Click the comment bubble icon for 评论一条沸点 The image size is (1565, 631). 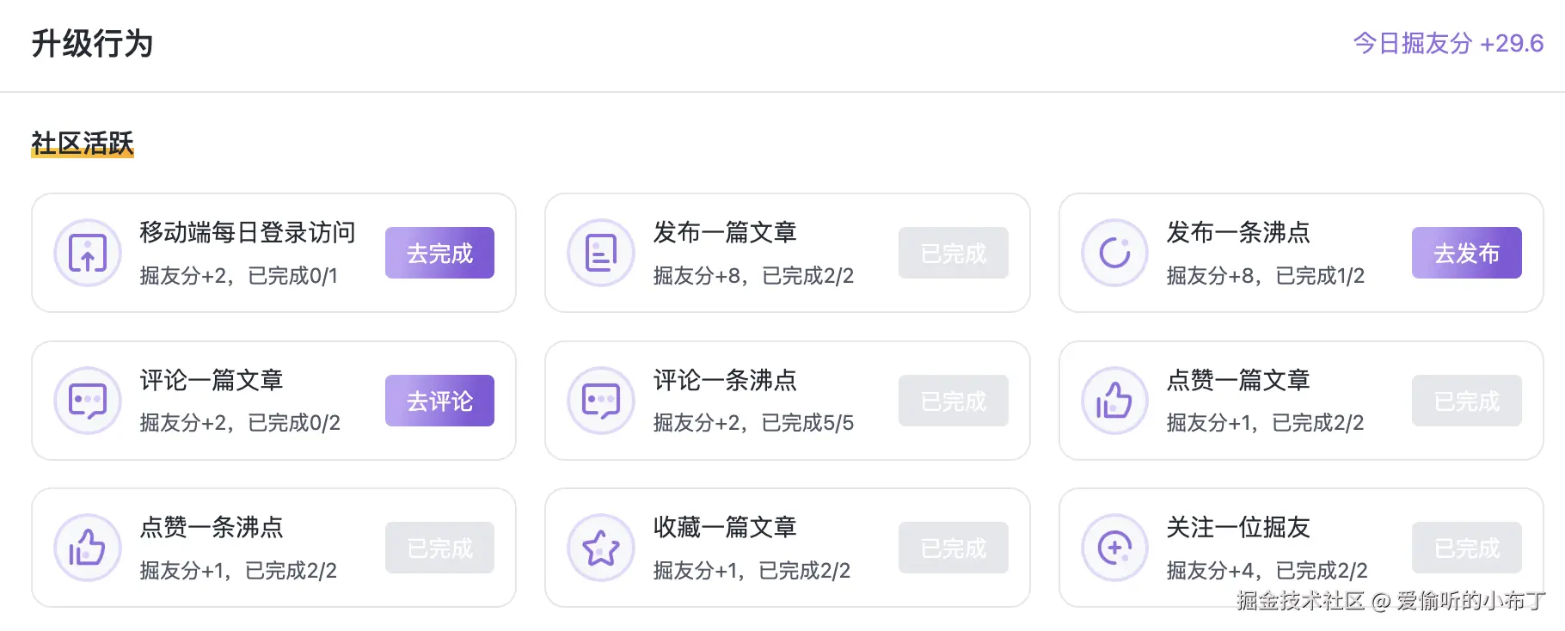point(601,401)
